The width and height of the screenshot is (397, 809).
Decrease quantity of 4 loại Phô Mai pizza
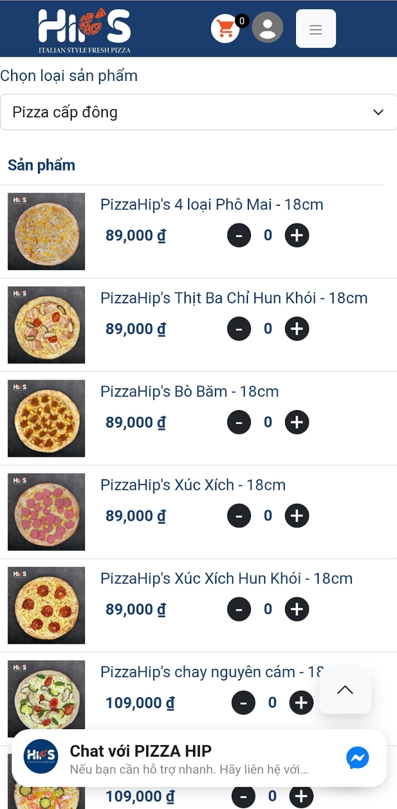pos(239,235)
